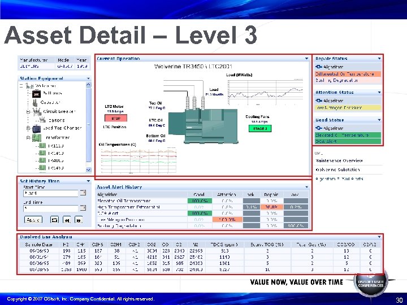The image size is (407, 305).
Task: Select the Bushing Degradation repair alert
Action: click(348, 80)
